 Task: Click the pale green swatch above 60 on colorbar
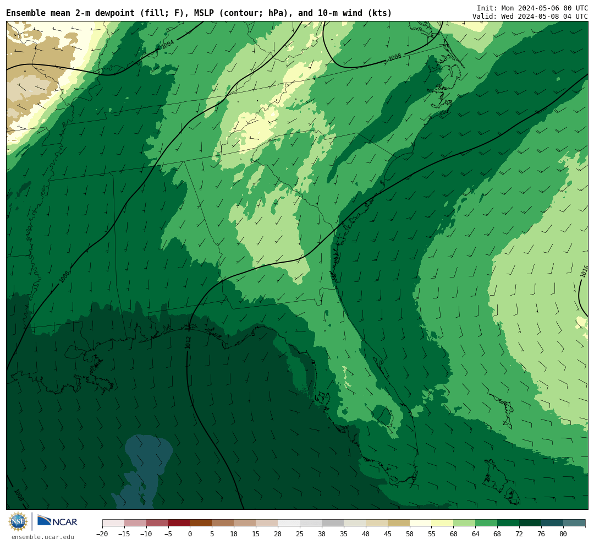pyautogui.click(x=464, y=523)
